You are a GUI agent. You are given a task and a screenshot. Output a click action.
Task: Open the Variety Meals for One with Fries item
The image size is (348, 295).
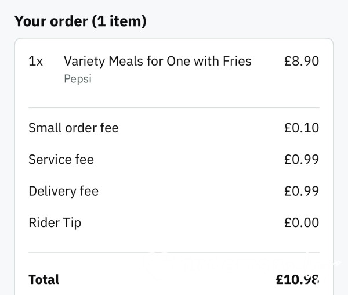pos(158,61)
